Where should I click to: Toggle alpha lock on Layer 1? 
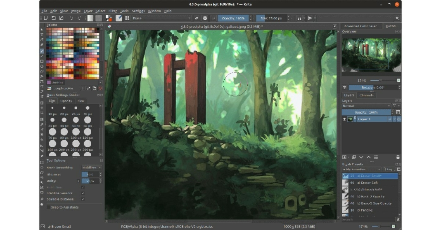point(395,119)
